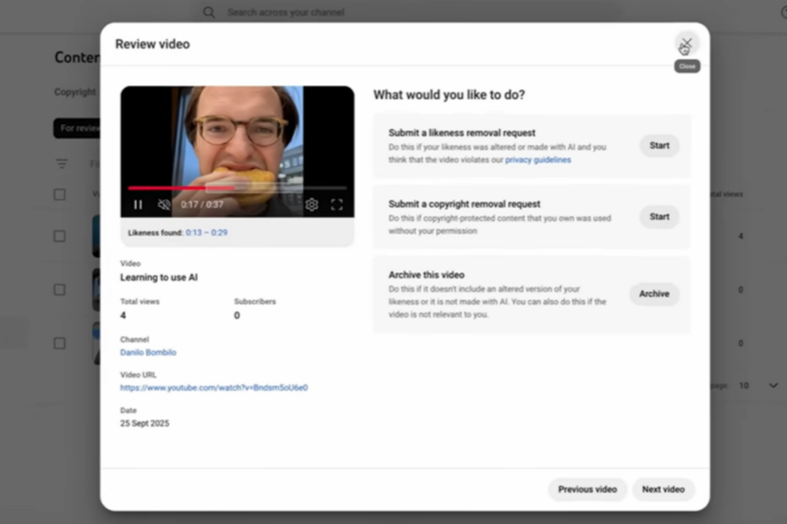Open the YouTube video URL link
Image resolution: width=787 pixels, height=524 pixels.
[214, 388]
